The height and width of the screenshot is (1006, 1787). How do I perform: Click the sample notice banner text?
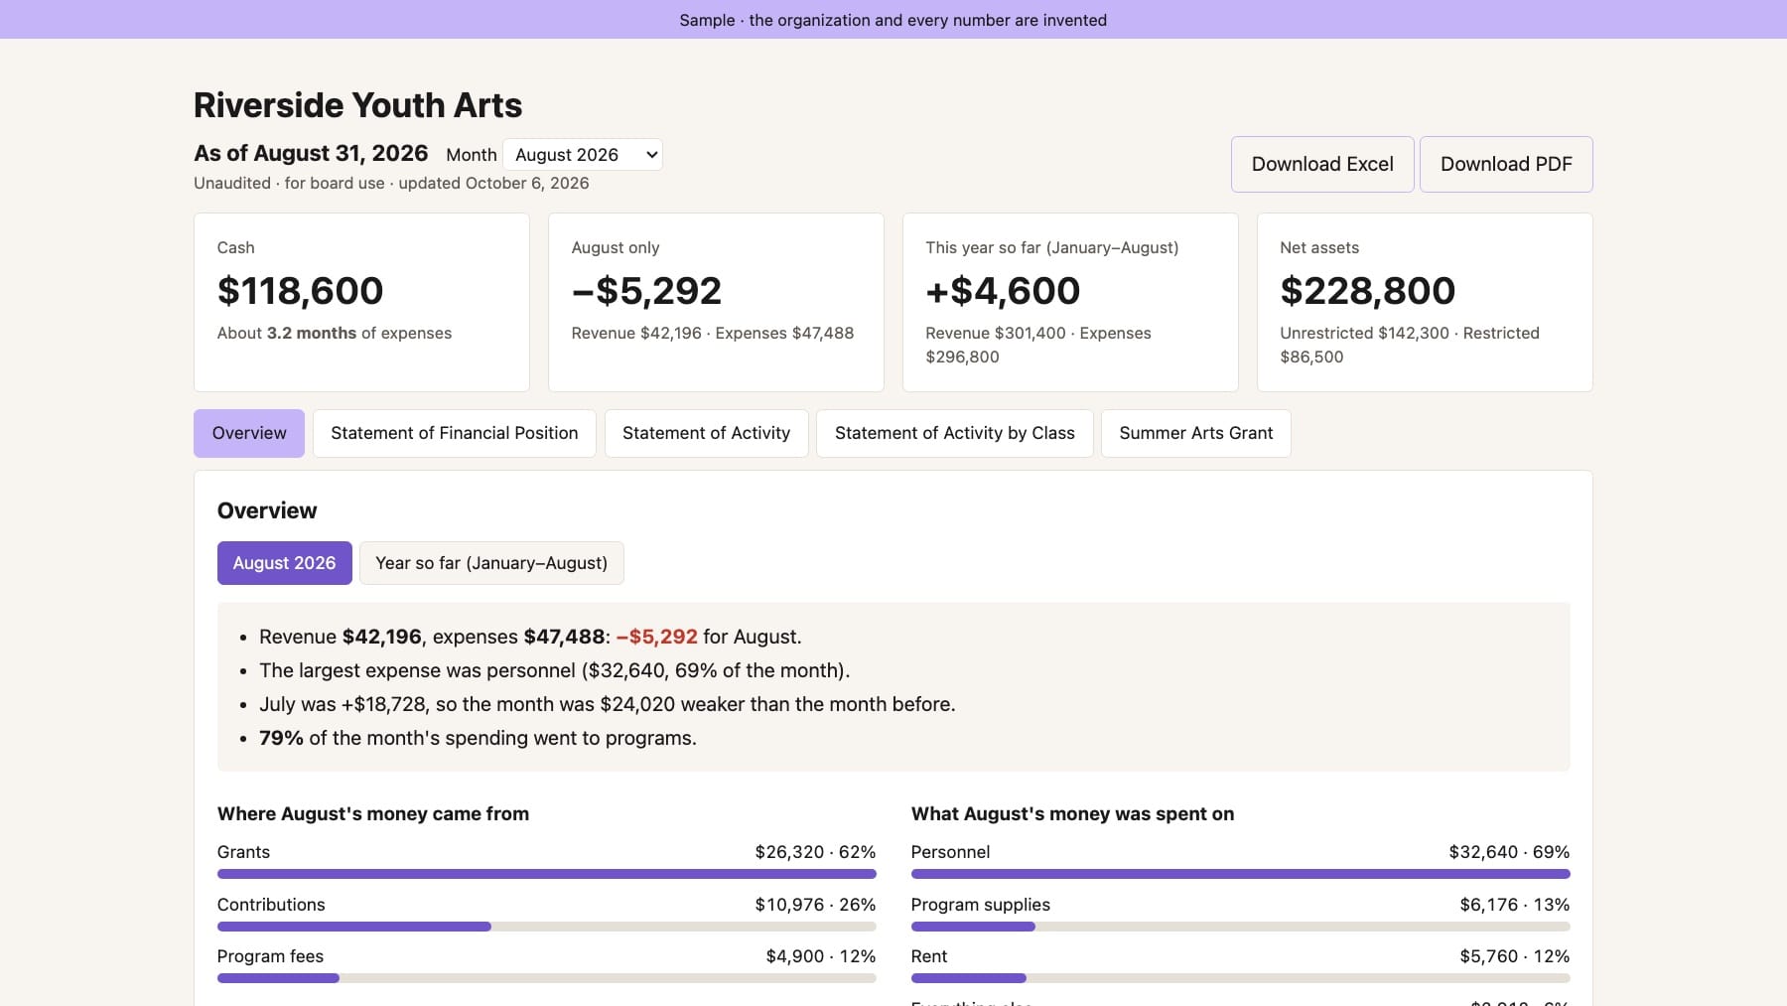point(893,20)
